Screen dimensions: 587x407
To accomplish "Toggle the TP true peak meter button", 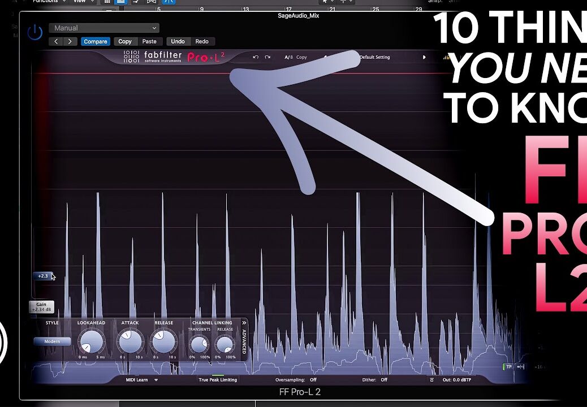I will click(x=509, y=367).
